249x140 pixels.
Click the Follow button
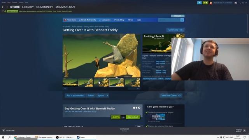click(91, 96)
